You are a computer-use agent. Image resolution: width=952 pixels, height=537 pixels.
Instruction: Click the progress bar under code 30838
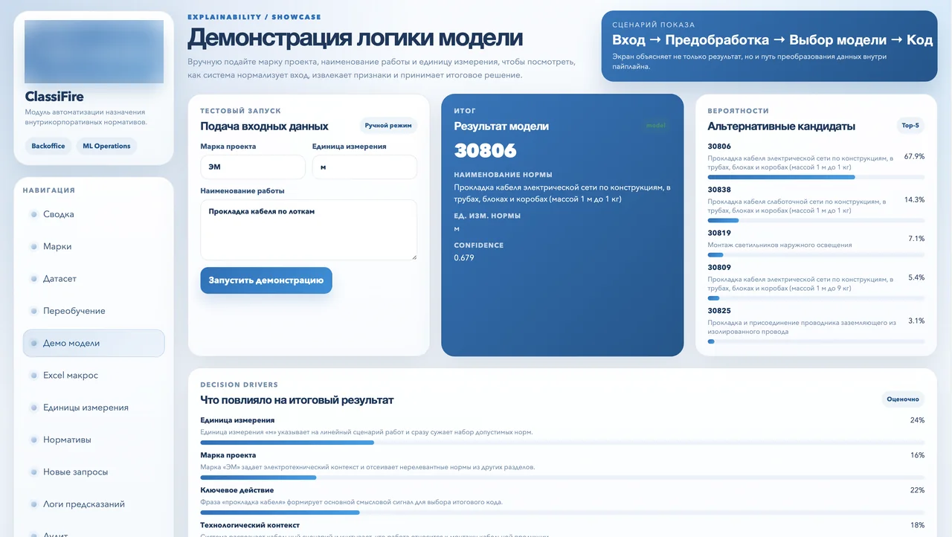click(816, 220)
